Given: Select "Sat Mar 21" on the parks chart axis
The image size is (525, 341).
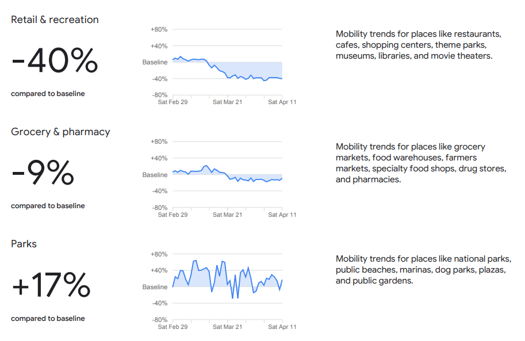Looking at the screenshot, I should coord(227,327).
